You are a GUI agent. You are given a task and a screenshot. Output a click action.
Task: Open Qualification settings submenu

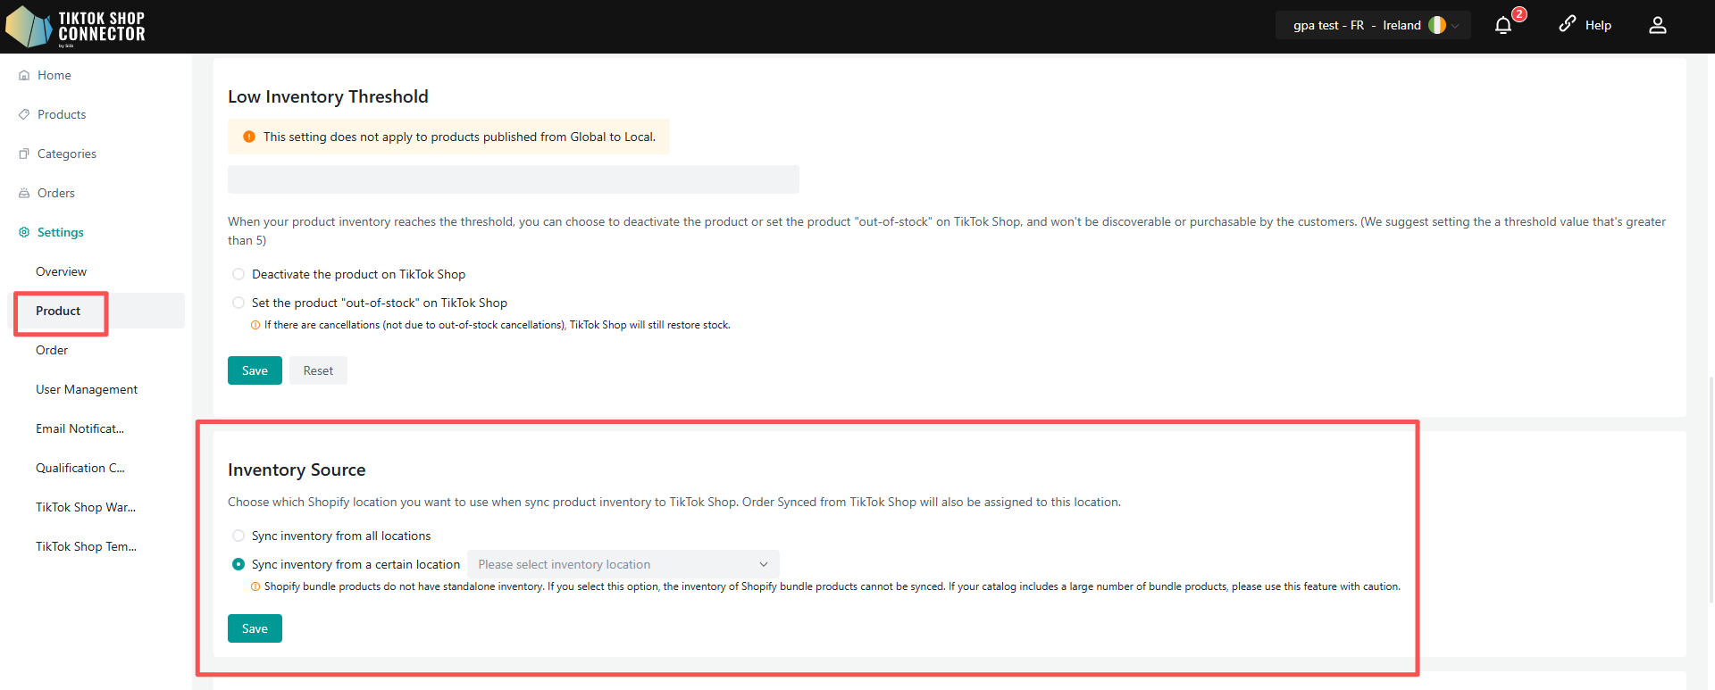80,469
